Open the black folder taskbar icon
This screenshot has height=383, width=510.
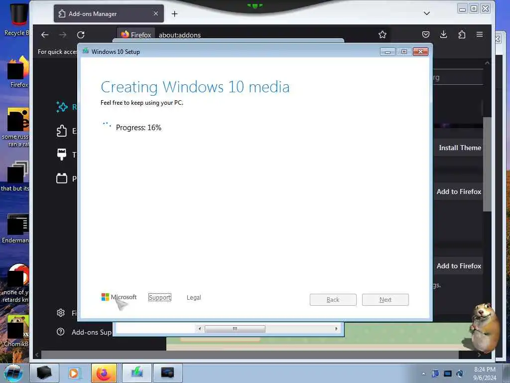(44, 373)
